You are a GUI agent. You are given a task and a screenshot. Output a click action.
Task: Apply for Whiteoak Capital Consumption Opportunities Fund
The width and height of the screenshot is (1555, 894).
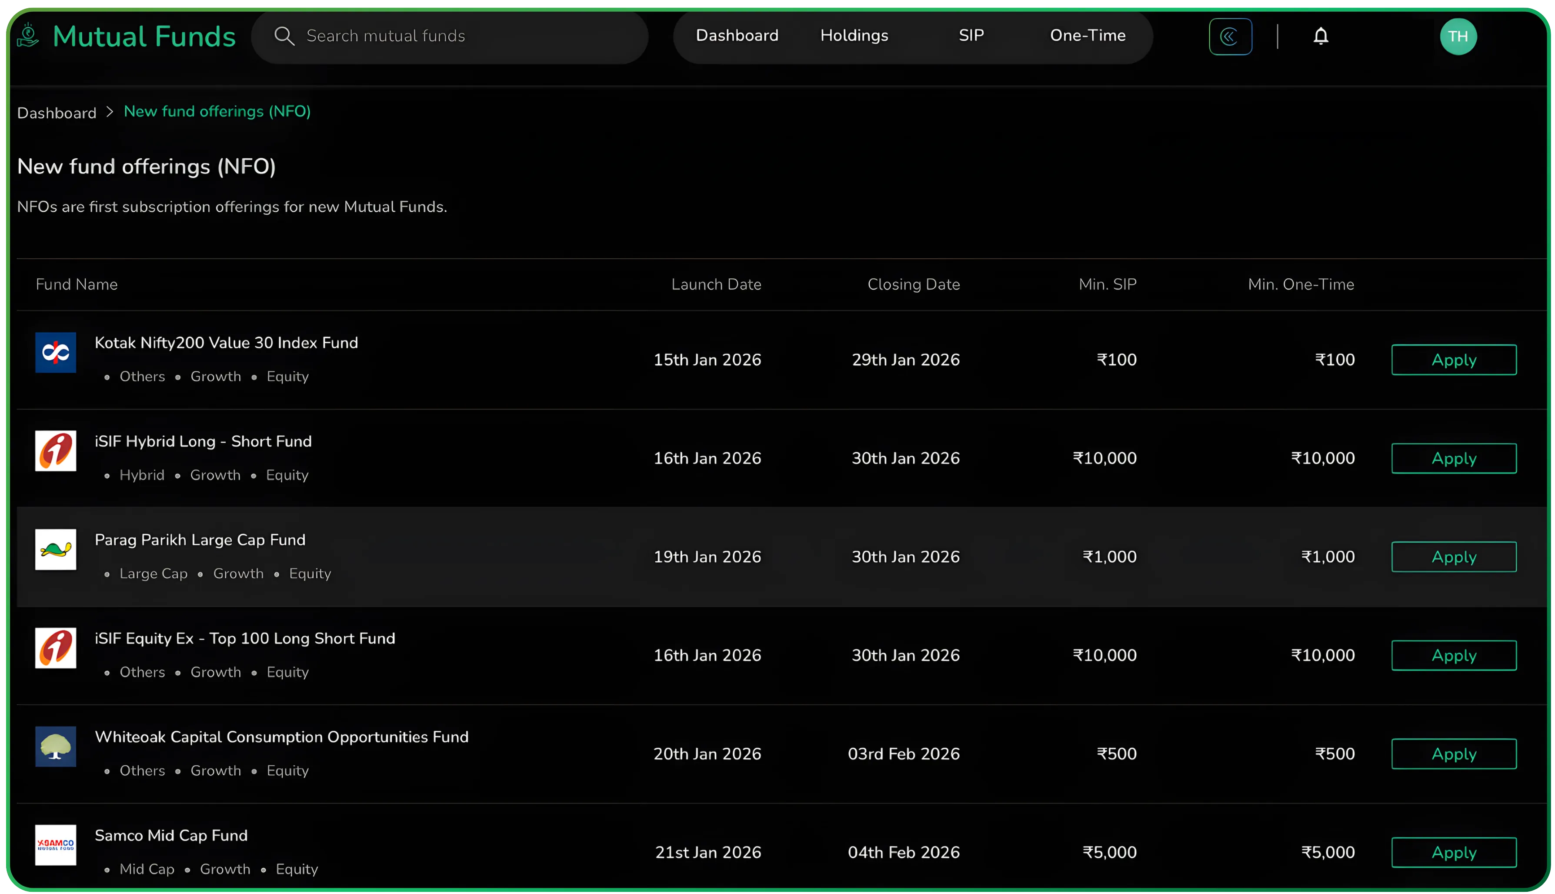click(1453, 754)
